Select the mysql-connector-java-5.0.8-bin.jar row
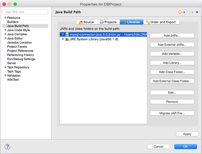This screenshot has width=202, height=154. tap(103, 34)
